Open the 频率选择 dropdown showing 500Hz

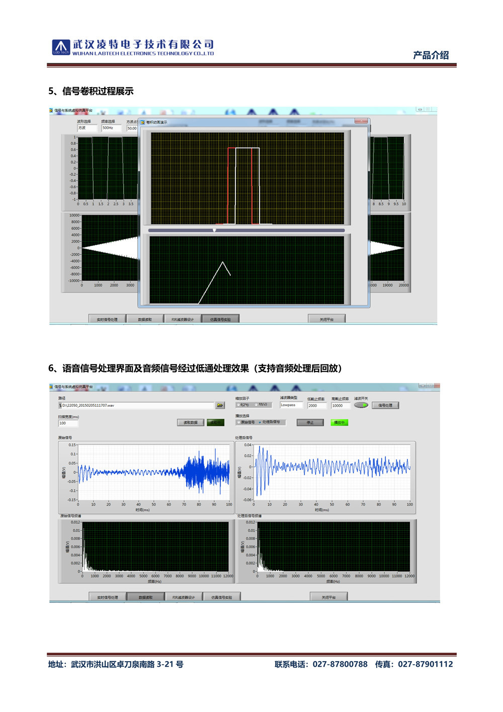click(111, 128)
